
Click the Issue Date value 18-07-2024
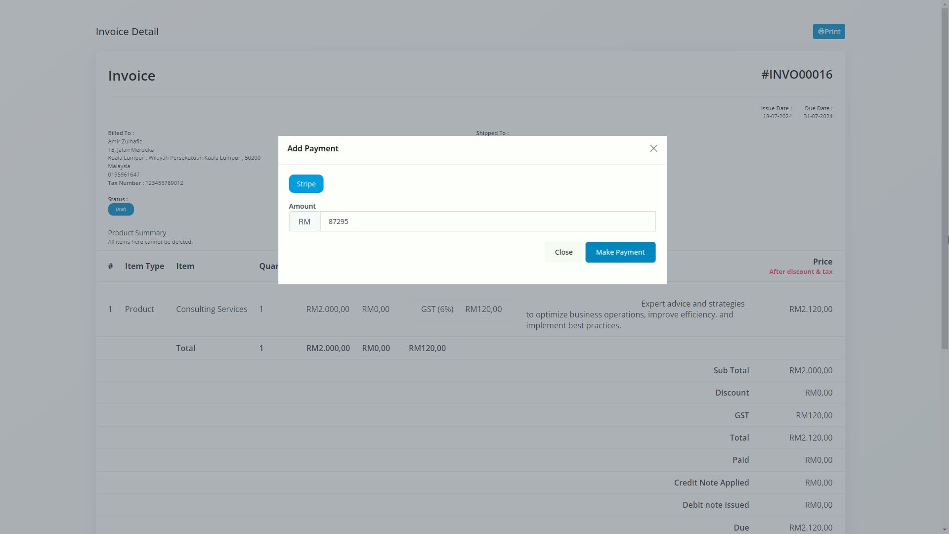click(777, 116)
